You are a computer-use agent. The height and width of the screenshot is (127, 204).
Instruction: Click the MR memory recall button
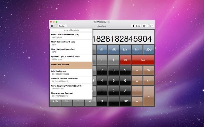click(113, 49)
